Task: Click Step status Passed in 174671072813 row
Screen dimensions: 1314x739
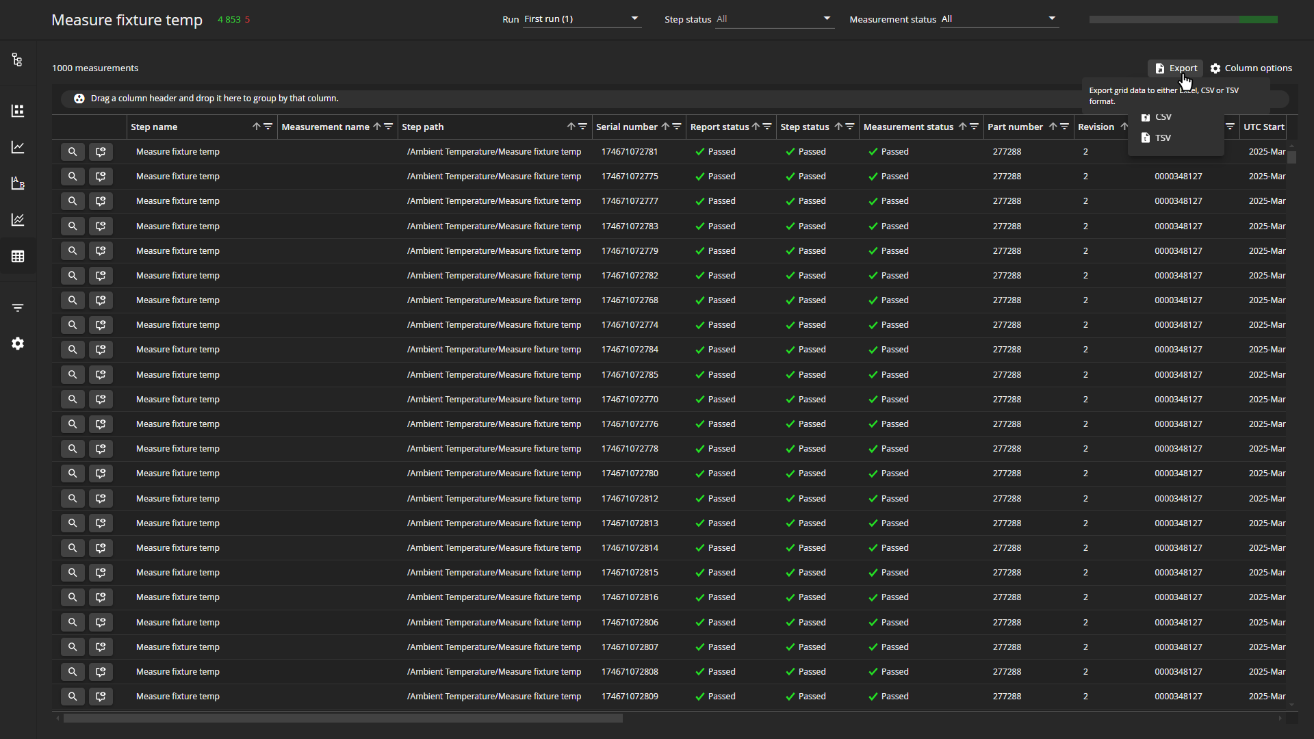Action: [x=806, y=523]
